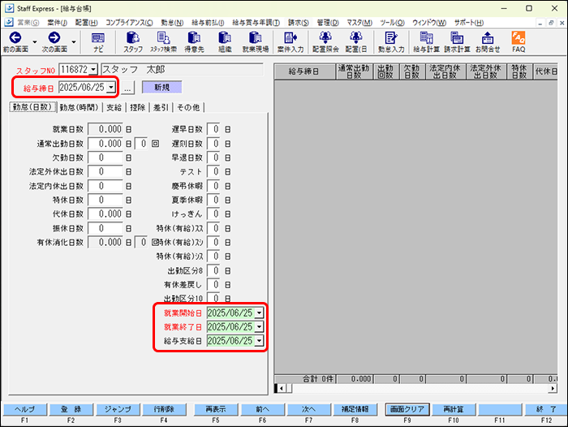Screen dimensions: 568x427
Task: Open the 給与締日 date dropdown
Action: [111, 88]
